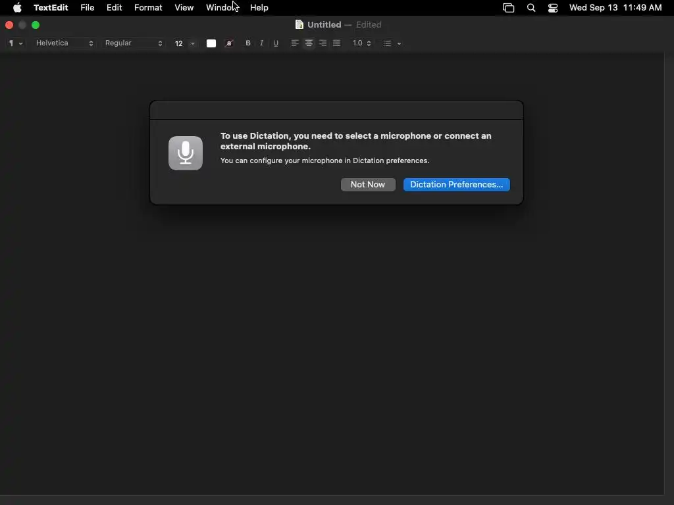Open the Apple menu

17,8
